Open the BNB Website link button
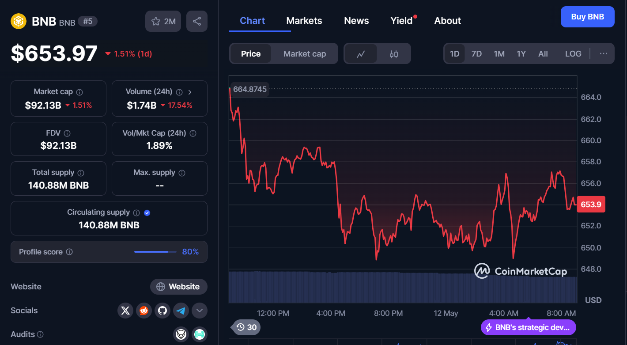Viewport: 627px width, 345px height. (x=179, y=287)
